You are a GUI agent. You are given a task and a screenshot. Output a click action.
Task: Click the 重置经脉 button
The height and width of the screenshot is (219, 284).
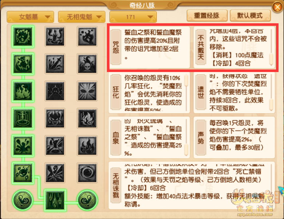click(x=207, y=16)
